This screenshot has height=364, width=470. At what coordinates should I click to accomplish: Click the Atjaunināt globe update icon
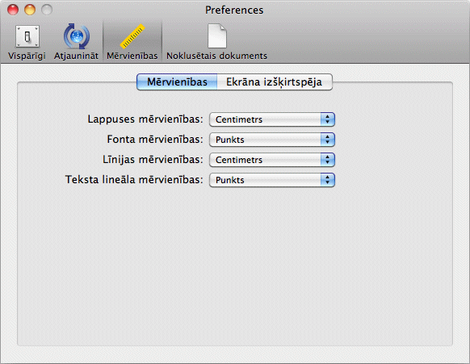point(77,36)
